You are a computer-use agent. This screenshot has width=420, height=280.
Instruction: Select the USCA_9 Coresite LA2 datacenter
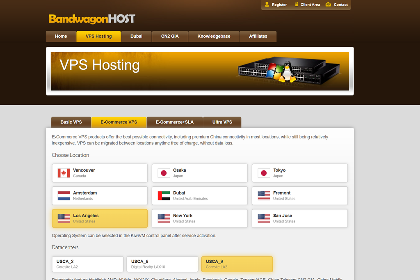pos(237,264)
